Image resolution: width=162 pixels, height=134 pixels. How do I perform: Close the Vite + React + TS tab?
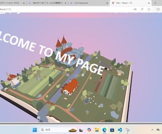(149, 3)
